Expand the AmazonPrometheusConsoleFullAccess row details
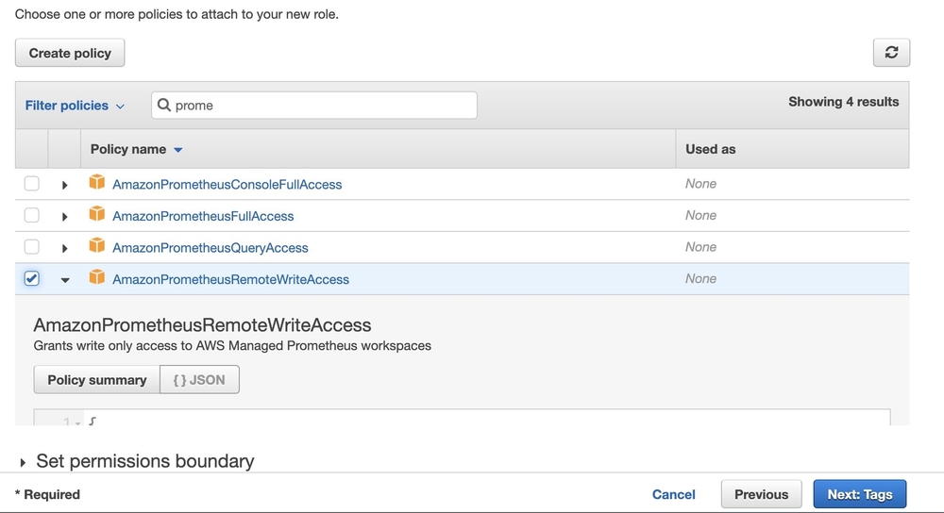944x513 pixels. point(64,185)
